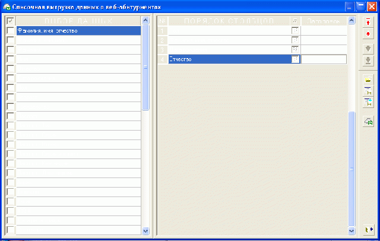Click the save template icon
380x241 pixels.
click(x=368, y=91)
